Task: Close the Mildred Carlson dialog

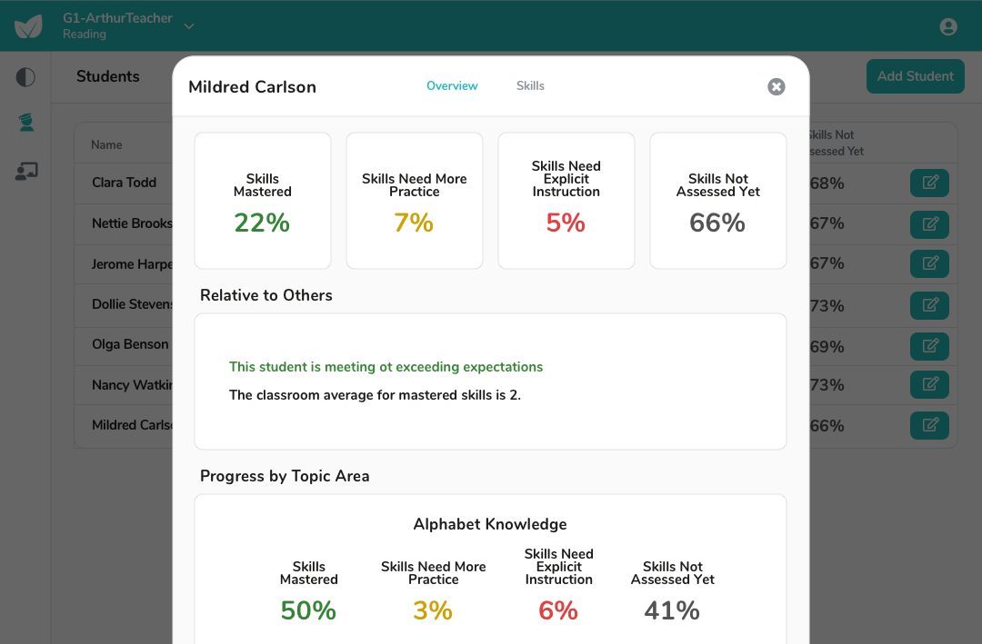Action: [776, 86]
